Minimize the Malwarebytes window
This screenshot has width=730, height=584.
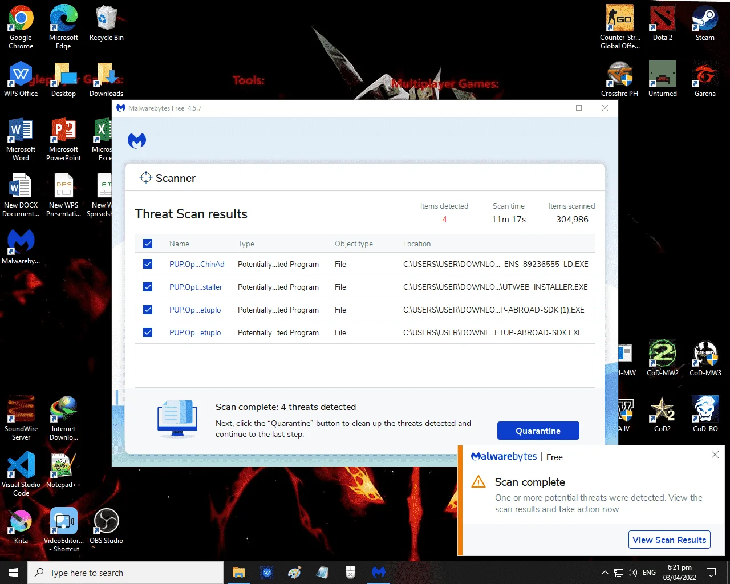(x=553, y=108)
